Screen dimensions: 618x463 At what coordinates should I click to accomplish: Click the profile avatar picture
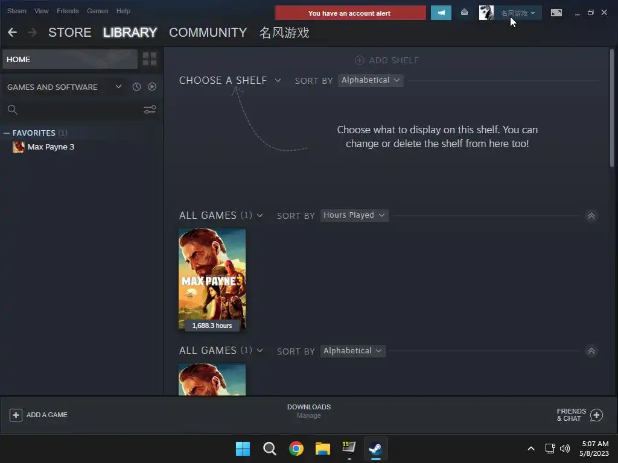[x=486, y=13]
